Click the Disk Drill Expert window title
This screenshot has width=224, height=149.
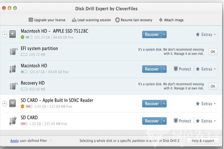pyautogui.click(x=106, y=9)
